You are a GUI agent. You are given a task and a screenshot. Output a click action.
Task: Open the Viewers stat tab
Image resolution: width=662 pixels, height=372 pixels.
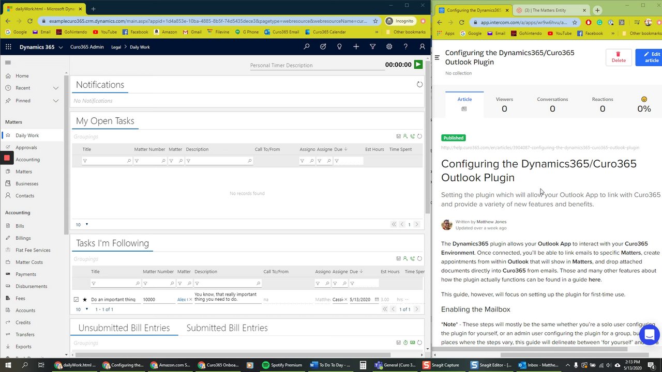pos(504,104)
